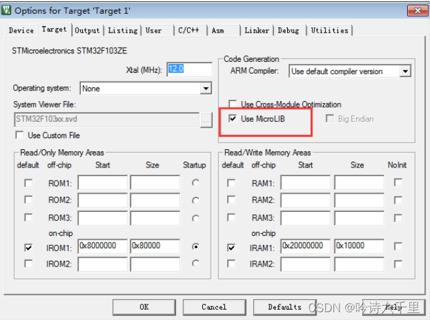Viewport: 430px width, 320px height.
Task: Enable NoInit for RAM1
Action: coord(398,182)
